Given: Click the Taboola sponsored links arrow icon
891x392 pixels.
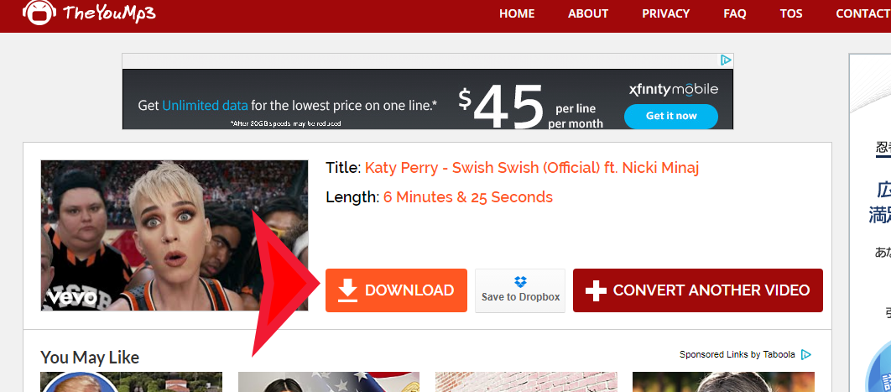Looking at the screenshot, I should (x=805, y=354).
